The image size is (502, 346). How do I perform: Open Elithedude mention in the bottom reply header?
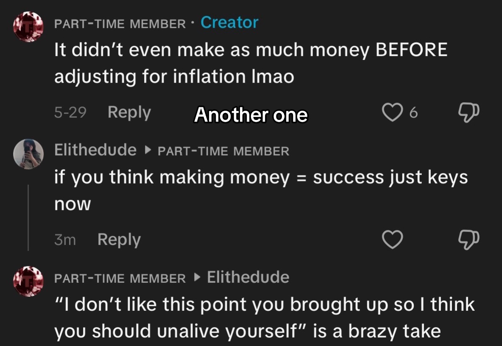click(248, 277)
